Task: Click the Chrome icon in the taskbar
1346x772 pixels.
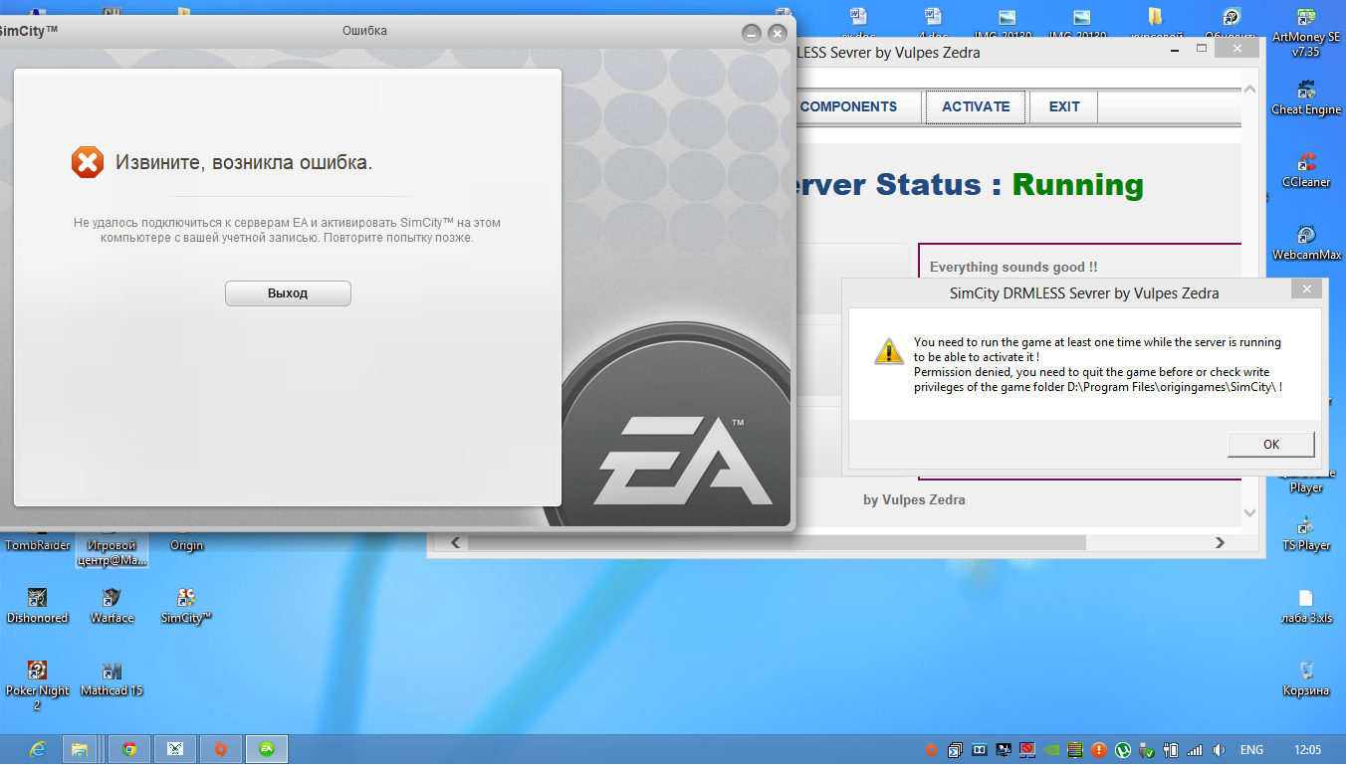Action: [x=128, y=749]
